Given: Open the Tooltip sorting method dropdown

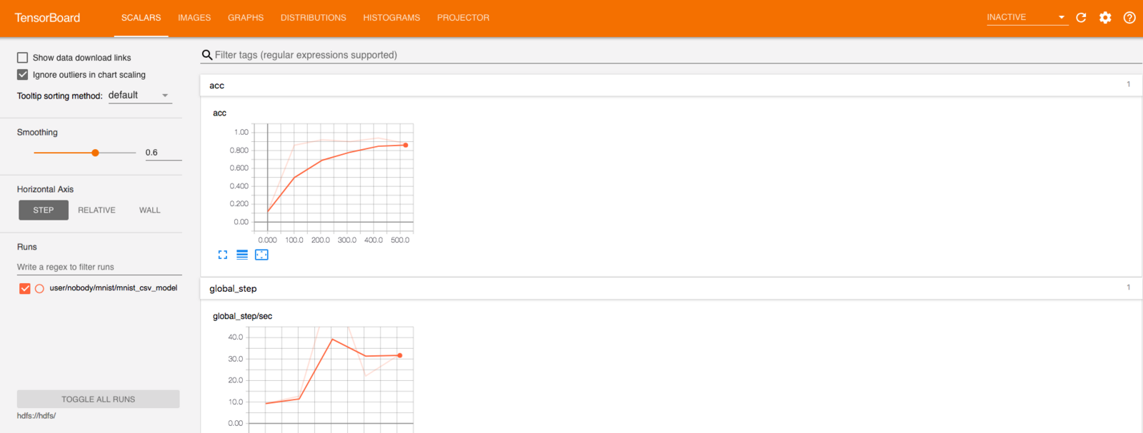Looking at the screenshot, I should point(140,96).
